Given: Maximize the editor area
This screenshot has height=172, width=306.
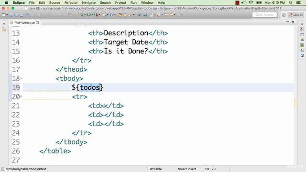Looking at the screenshot, I should coord(293,22).
